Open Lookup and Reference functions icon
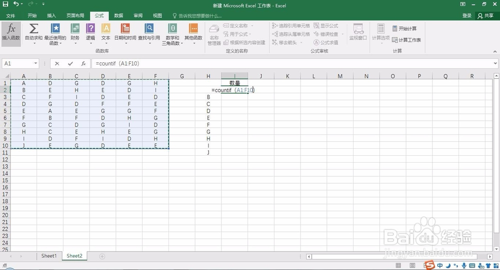Screen dimensions: 500x270 pos(149,29)
